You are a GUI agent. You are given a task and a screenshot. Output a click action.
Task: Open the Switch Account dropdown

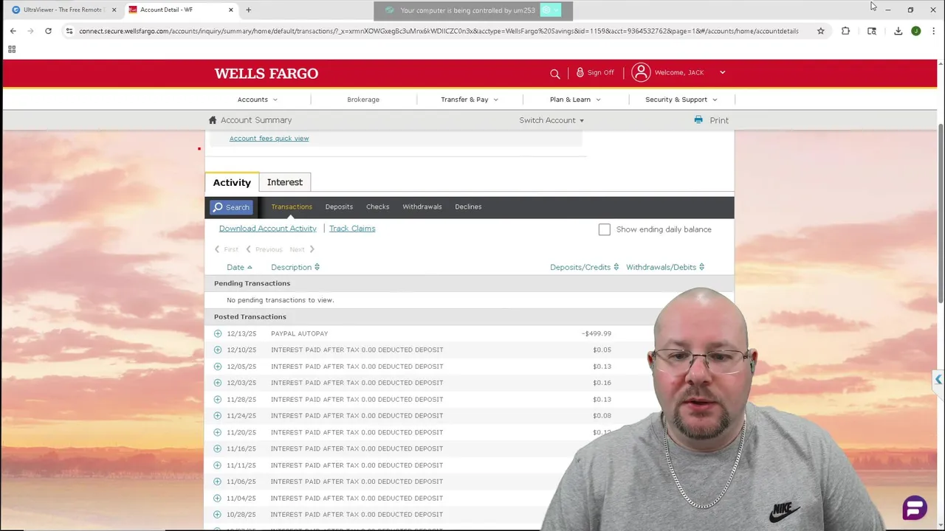coord(551,120)
